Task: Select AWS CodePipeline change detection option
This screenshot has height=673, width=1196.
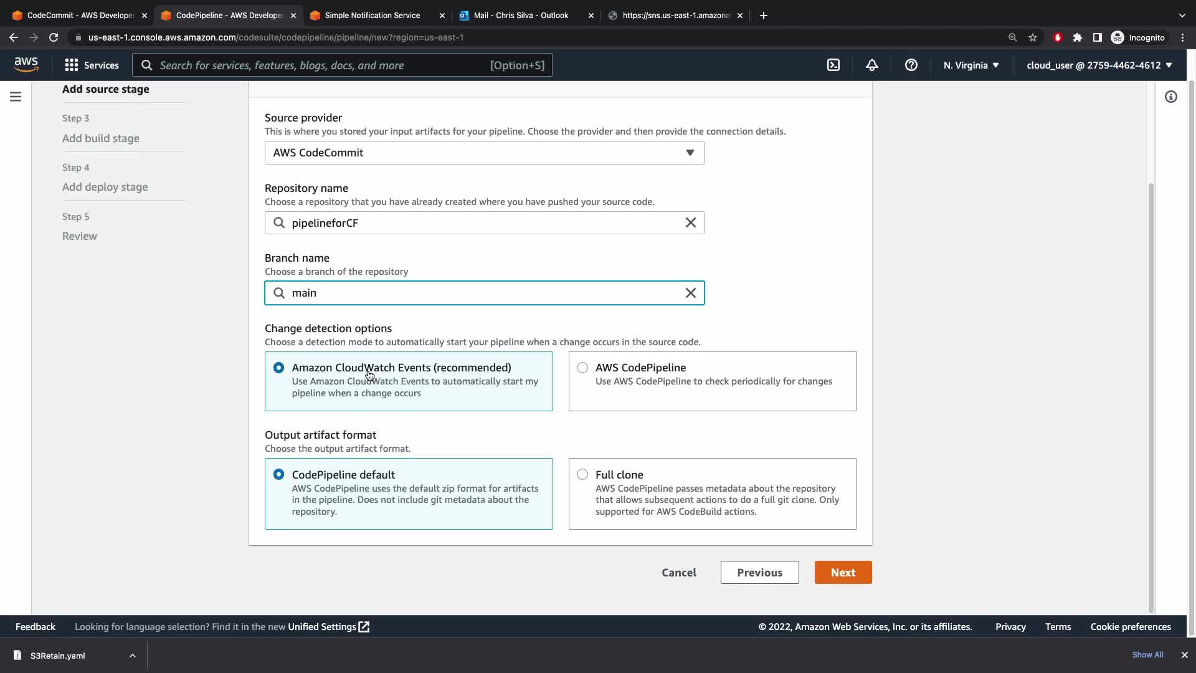Action: pos(582,368)
